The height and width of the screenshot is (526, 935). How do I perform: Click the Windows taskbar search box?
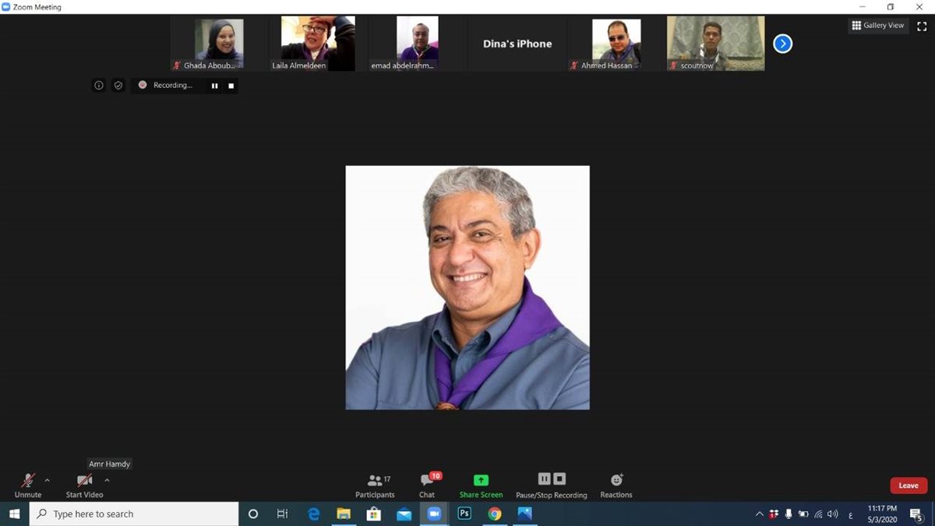click(134, 514)
